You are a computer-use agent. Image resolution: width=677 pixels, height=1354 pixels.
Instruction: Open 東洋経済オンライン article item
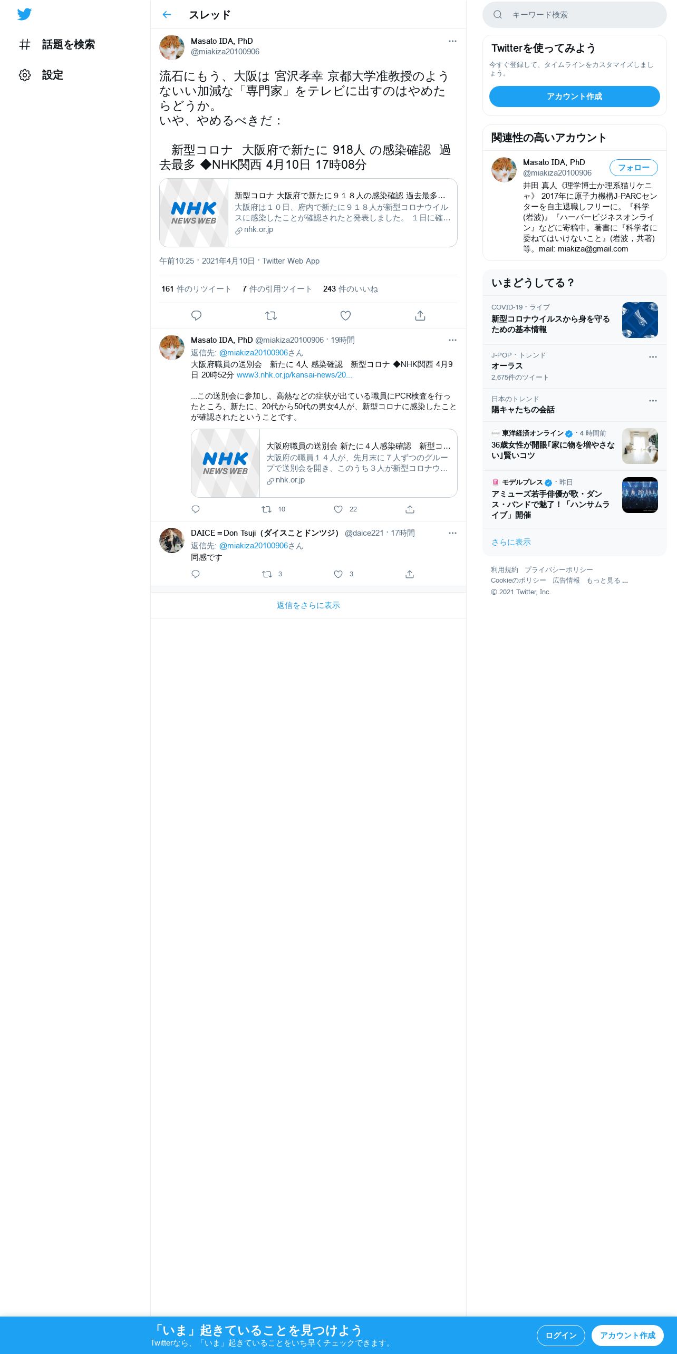(x=575, y=446)
